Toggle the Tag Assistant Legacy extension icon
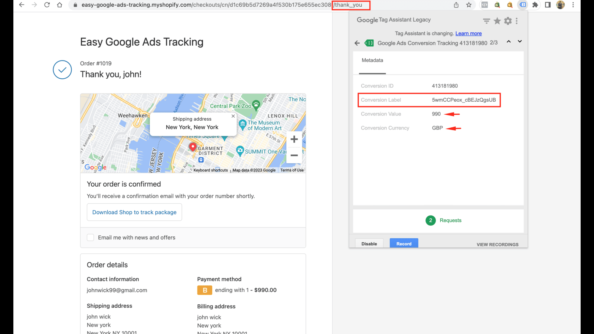Viewport: 594px width, 334px height. point(522,5)
